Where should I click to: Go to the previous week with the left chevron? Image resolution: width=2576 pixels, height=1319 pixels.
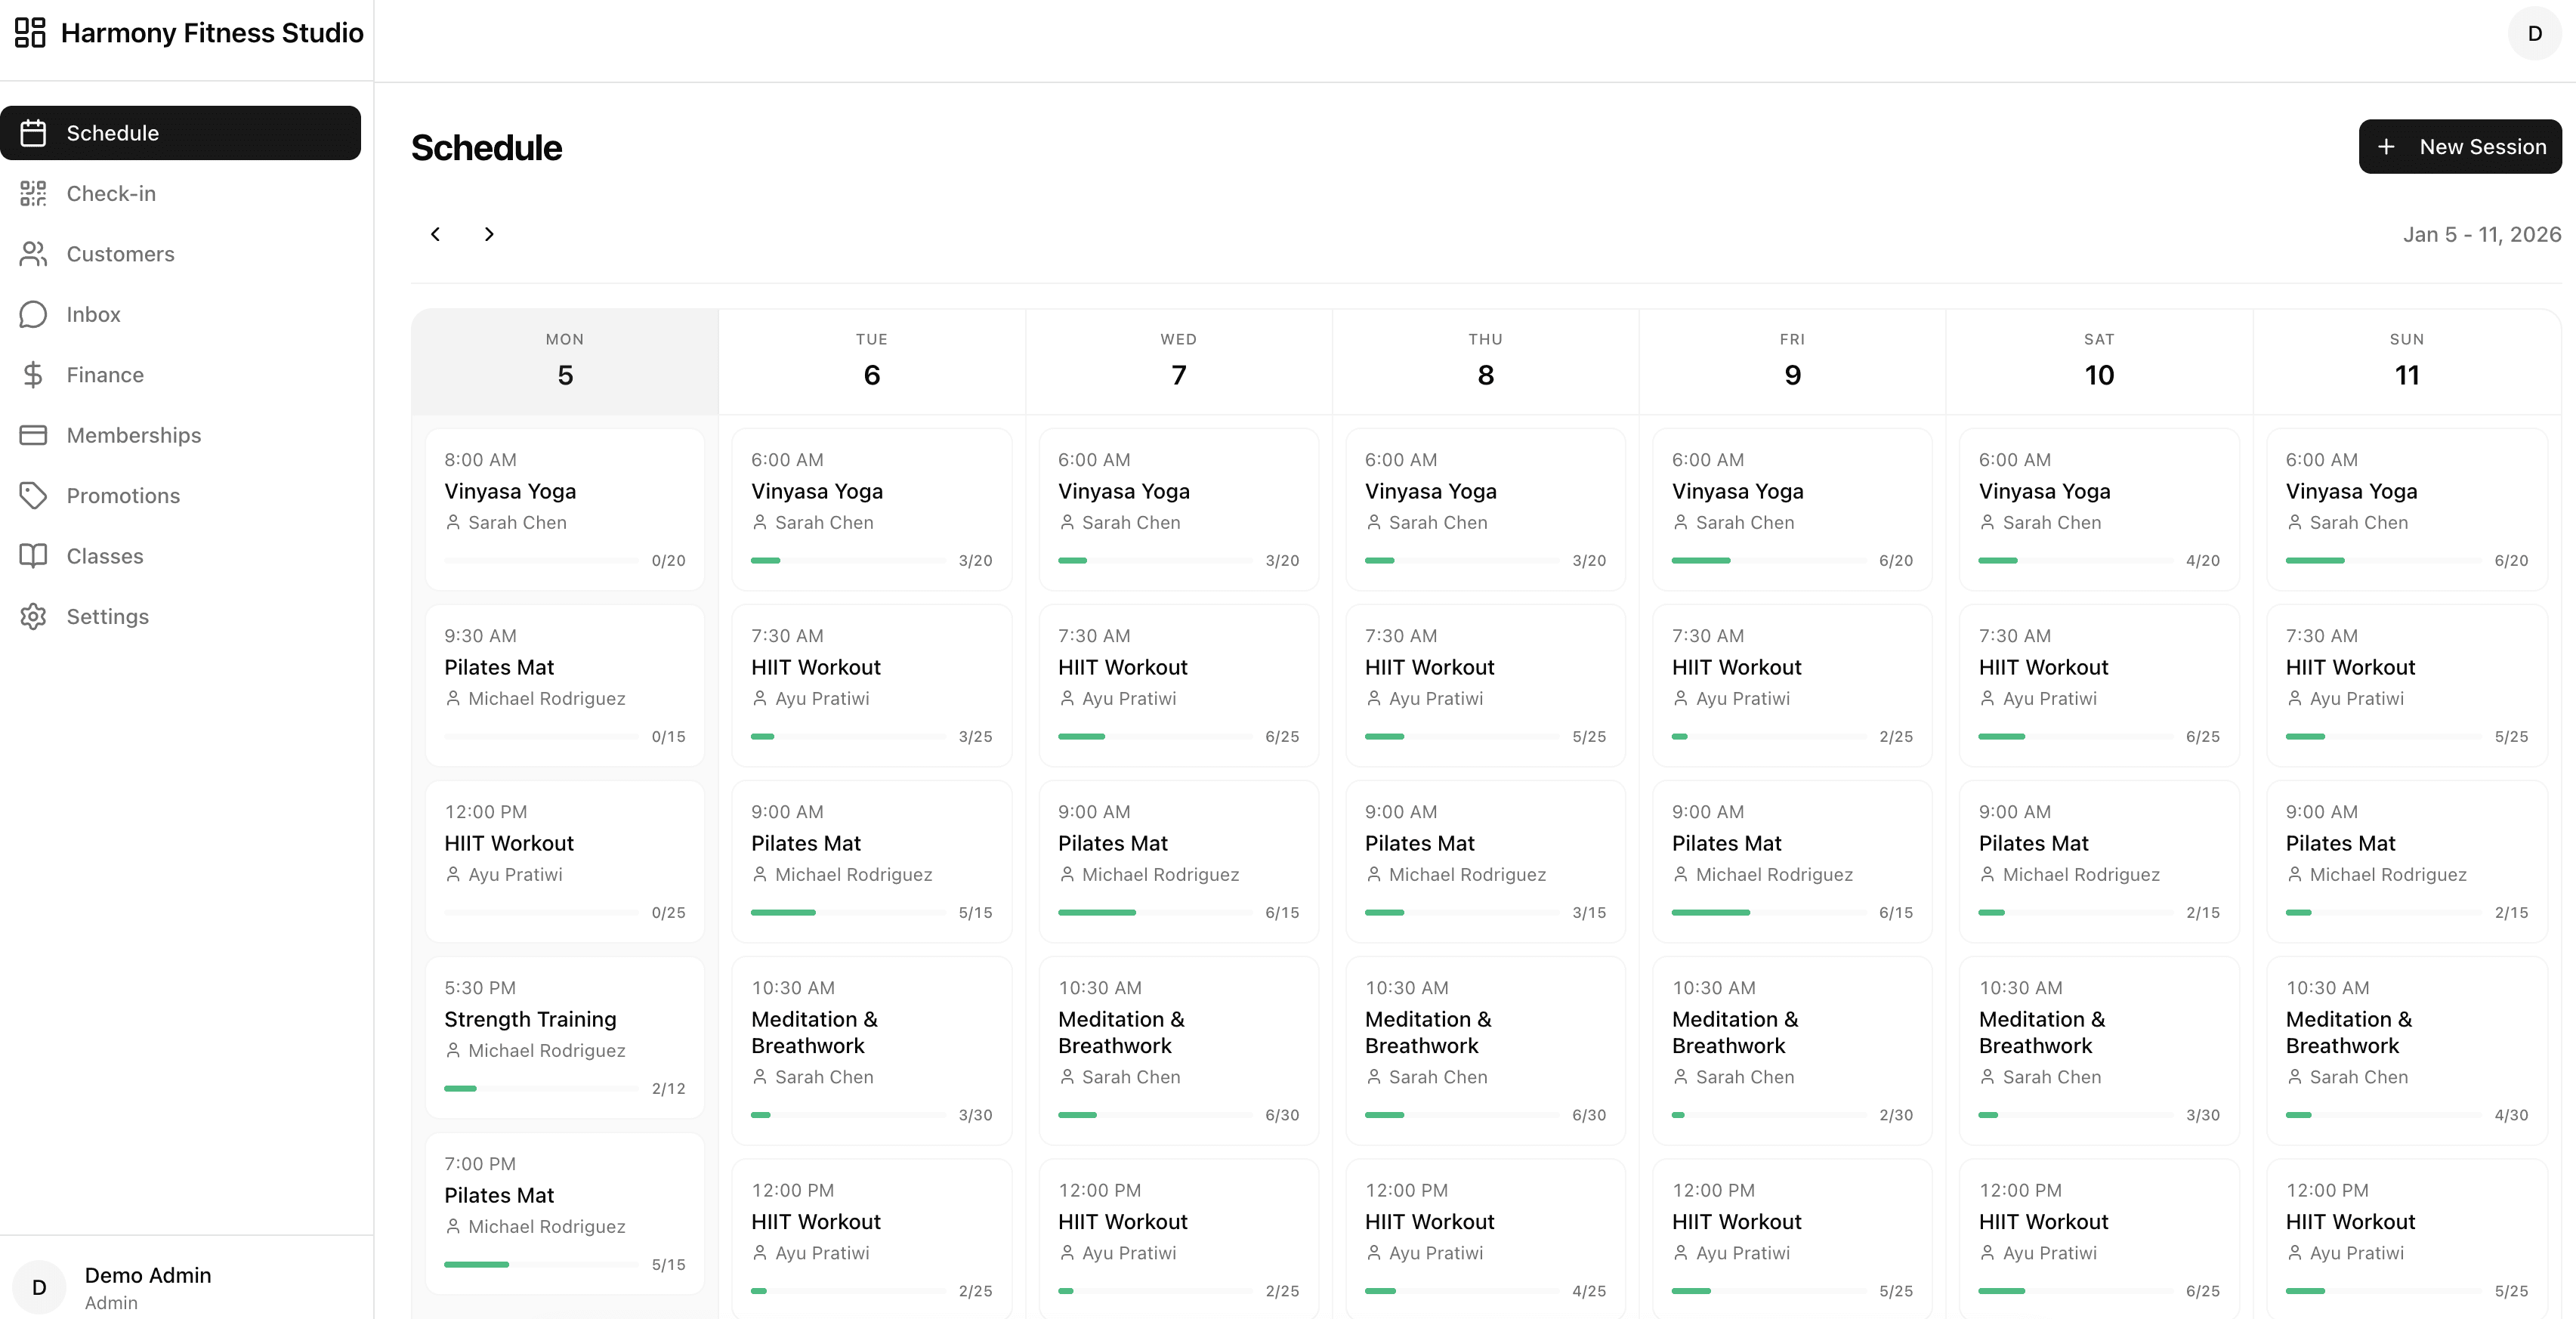[435, 234]
